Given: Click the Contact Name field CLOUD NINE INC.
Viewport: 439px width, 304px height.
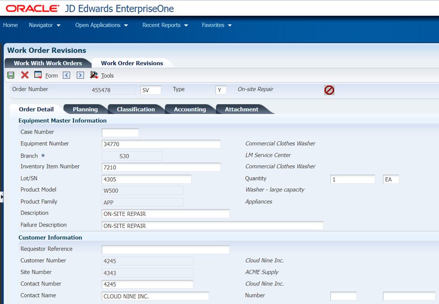Looking at the screenshot, I should coord(155,296).
